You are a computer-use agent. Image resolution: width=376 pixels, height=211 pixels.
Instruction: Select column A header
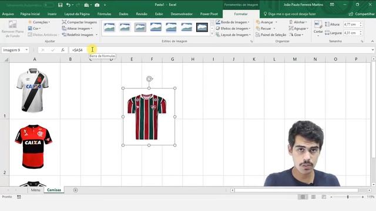coord(35,59)
